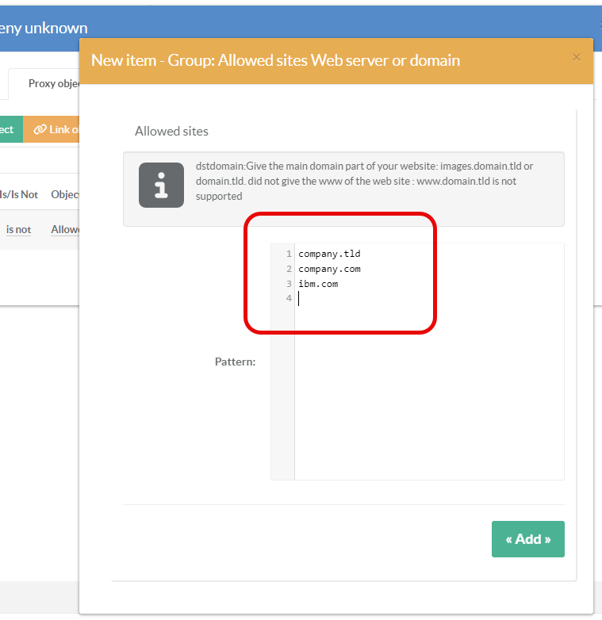
Task: Click the green object button left of Link
Action: [10, 129]
